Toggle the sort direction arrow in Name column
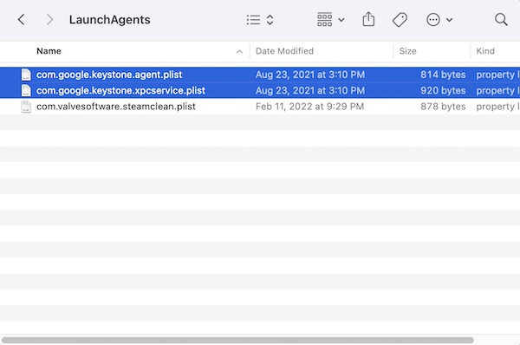The width and height of the screenshot is (520, 345). tap(239, 51)
